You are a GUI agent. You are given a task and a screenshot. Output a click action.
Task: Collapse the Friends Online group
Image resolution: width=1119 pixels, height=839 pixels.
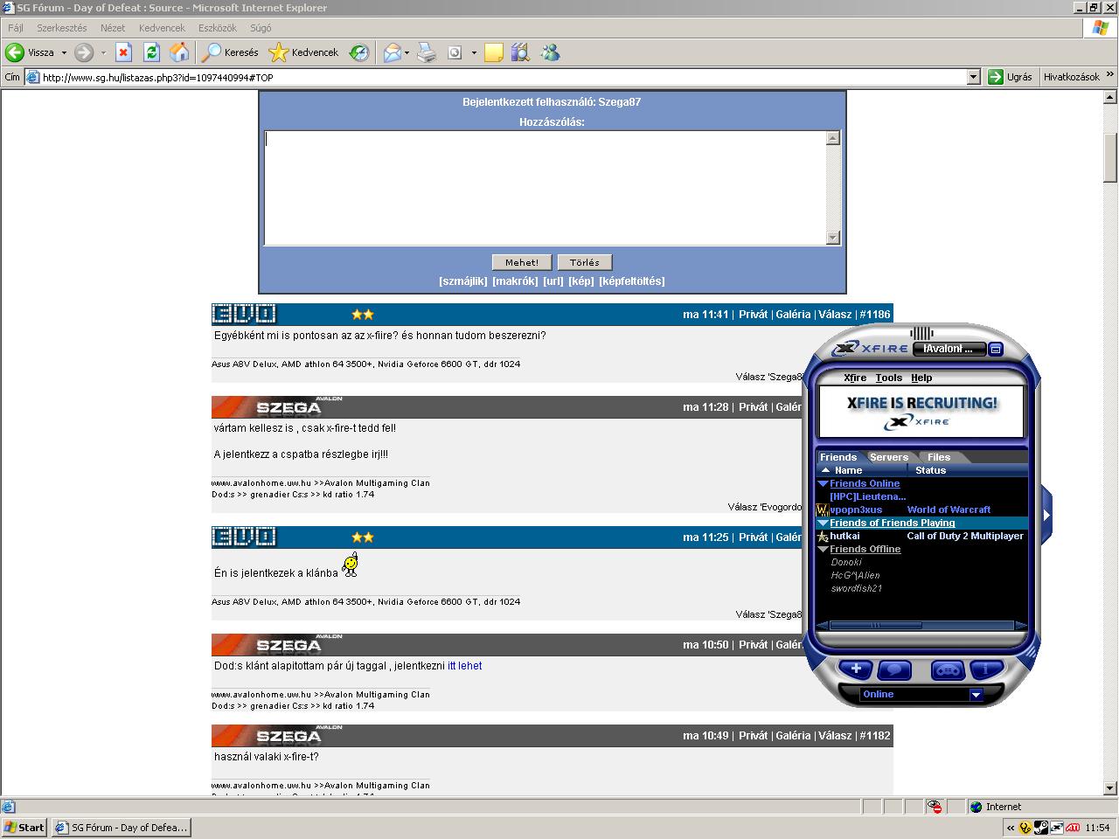(x=823, y=483)
